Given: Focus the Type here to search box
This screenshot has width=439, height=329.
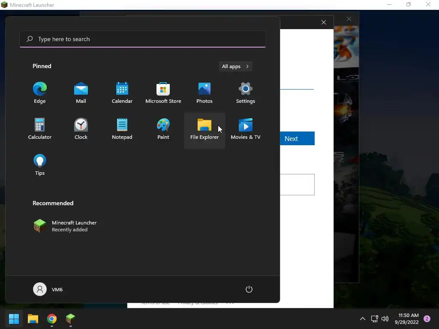Looking at the screenshot, I should (x=143, y=39).
